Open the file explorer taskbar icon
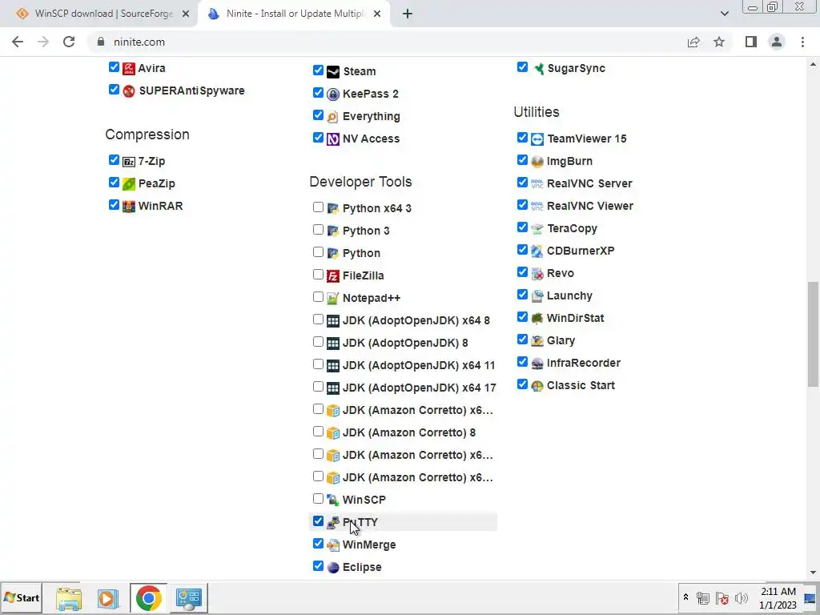Image resolution: width=820 pixels, height=615 pixels. tap(69, 597)
